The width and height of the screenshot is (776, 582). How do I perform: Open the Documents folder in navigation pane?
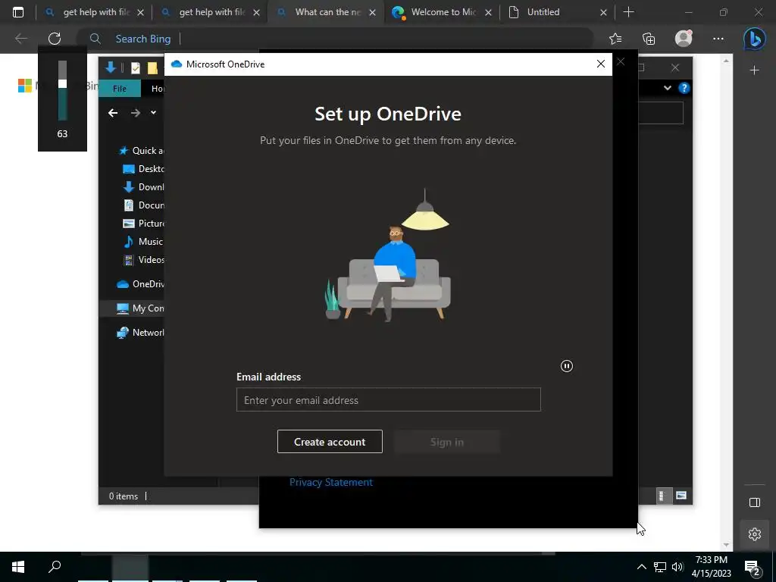[x=143, y=205]
